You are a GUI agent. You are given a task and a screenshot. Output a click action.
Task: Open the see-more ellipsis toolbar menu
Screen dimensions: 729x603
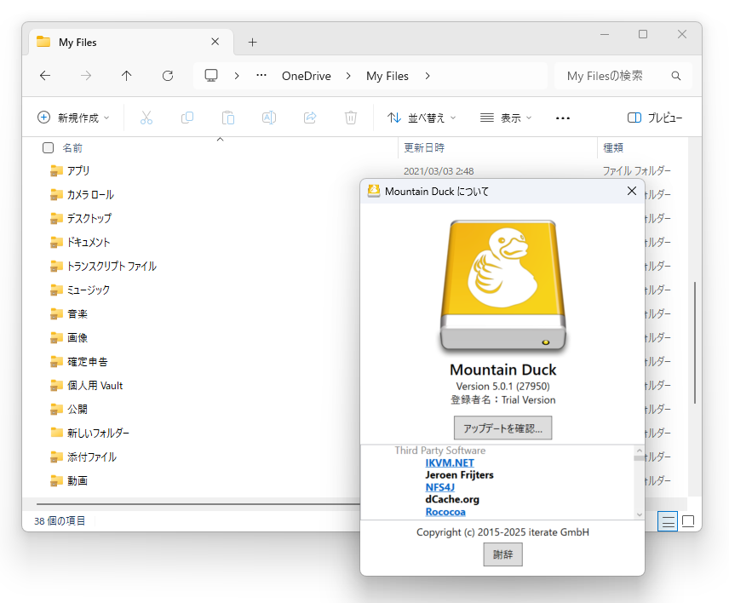point(562,118)
